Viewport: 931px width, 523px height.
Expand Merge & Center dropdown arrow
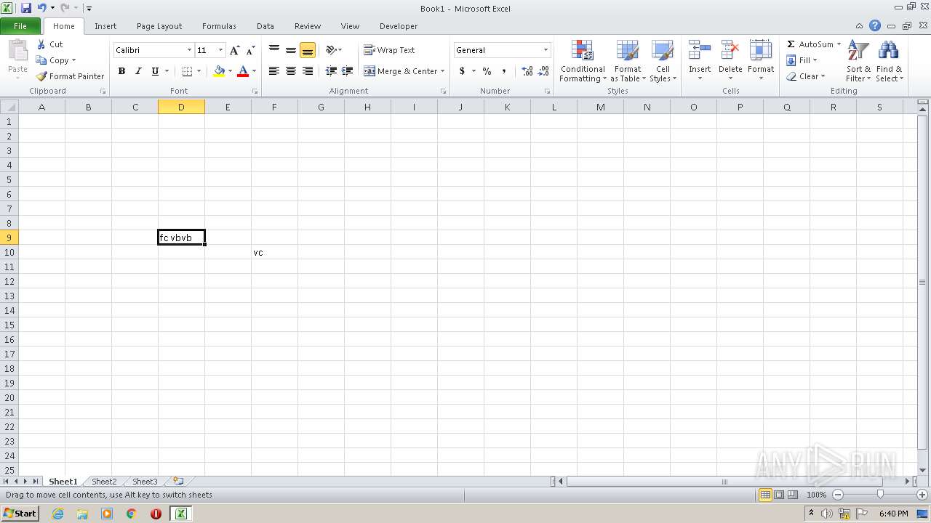(442, 71)
